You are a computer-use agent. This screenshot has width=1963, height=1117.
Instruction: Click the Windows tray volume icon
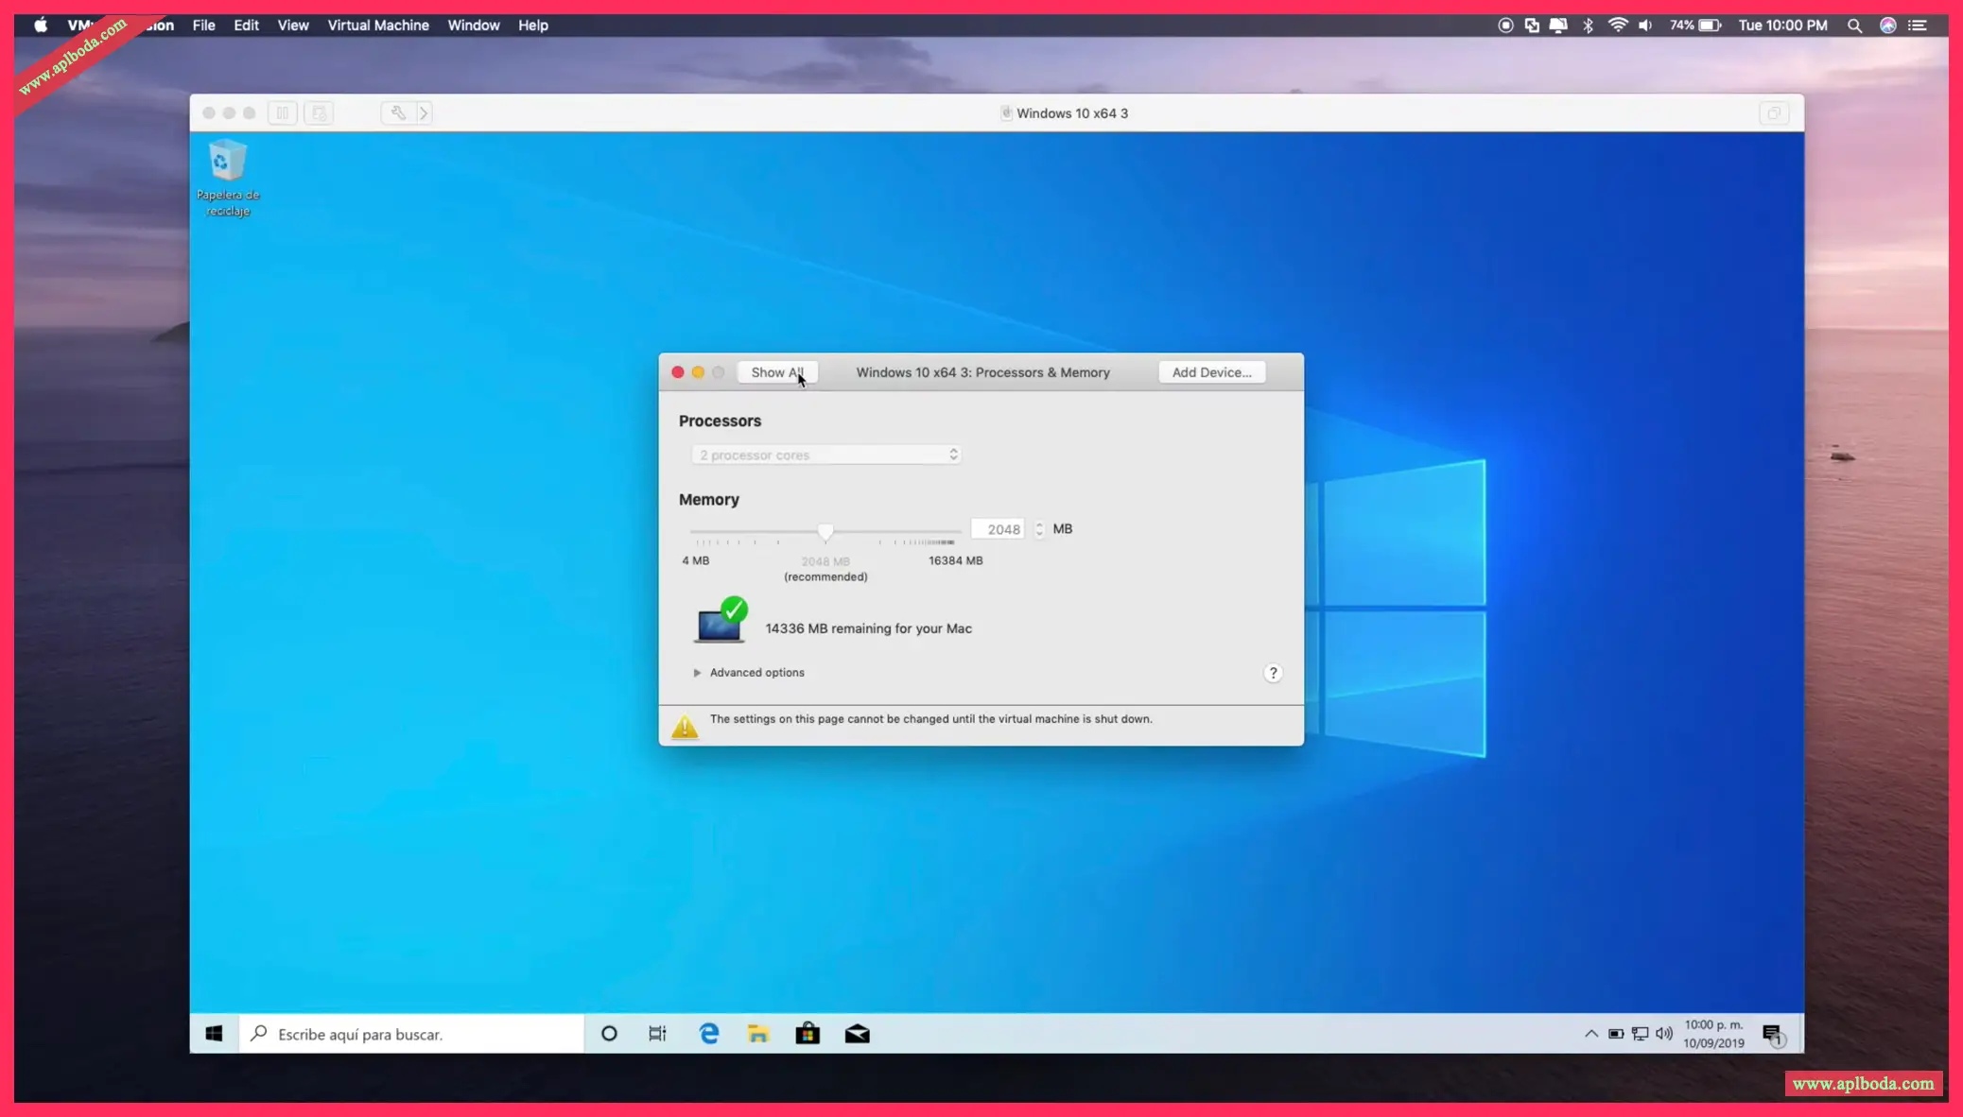(1664, 1034)
